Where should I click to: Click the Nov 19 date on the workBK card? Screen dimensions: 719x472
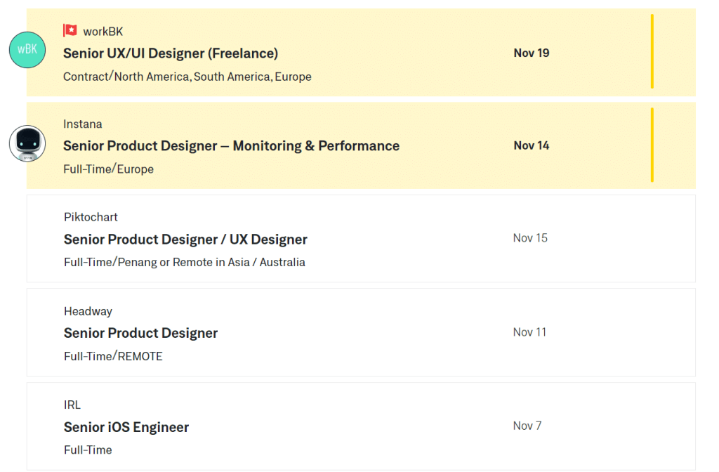pos(531,53)
